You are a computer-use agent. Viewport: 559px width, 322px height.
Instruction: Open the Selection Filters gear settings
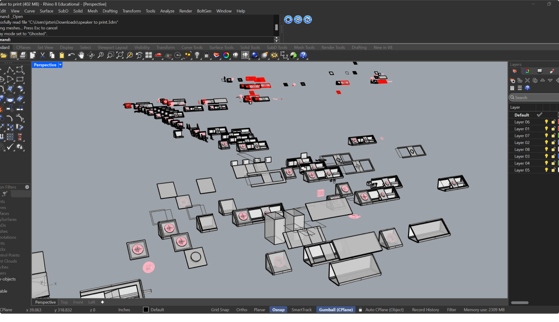pyautogui.click(x=27, y=187)
